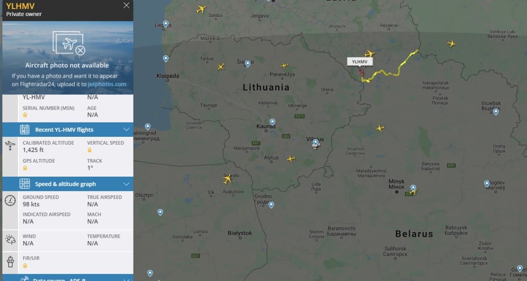Open the jetphotos.com link
Viewport: 527px width, 281px height.
(x=107, y=84)
